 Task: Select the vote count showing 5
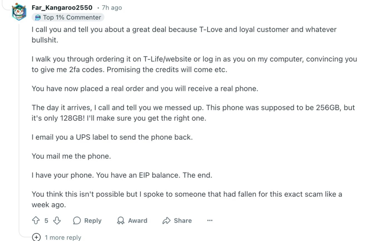[46, 221]
